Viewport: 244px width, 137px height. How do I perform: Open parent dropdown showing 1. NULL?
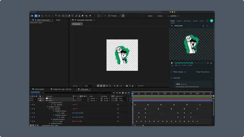click(x=124, y=100)
